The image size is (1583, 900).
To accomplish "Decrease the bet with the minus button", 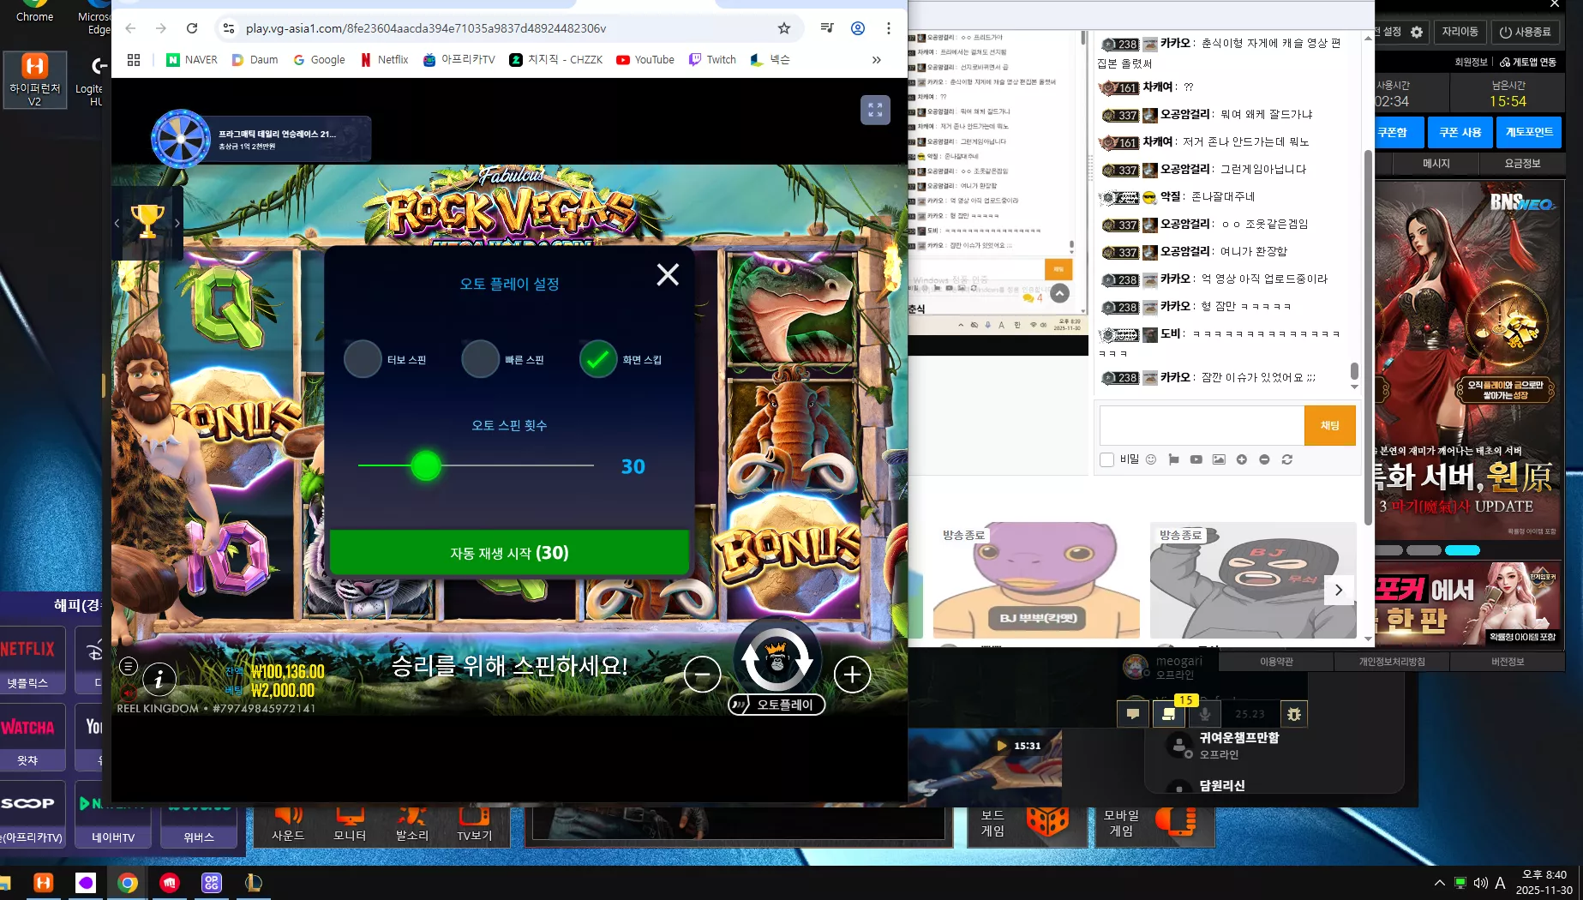I will click(x=702, y=675).
